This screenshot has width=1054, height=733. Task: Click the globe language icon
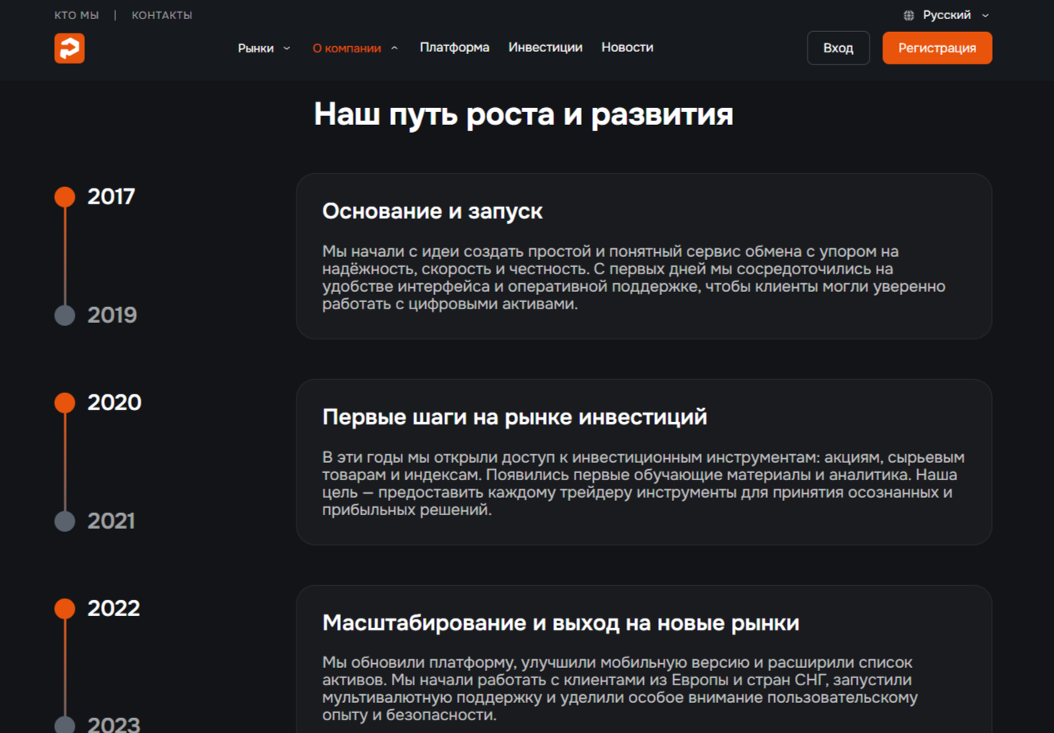[909, 15]
